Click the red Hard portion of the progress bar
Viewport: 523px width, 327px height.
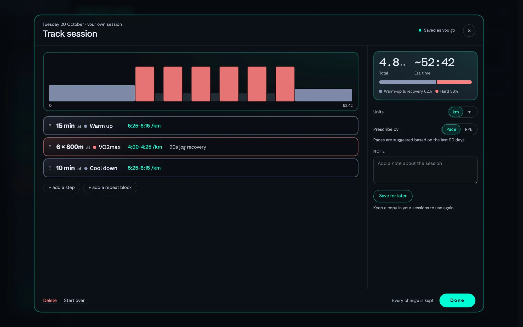(x=454, y=82)
